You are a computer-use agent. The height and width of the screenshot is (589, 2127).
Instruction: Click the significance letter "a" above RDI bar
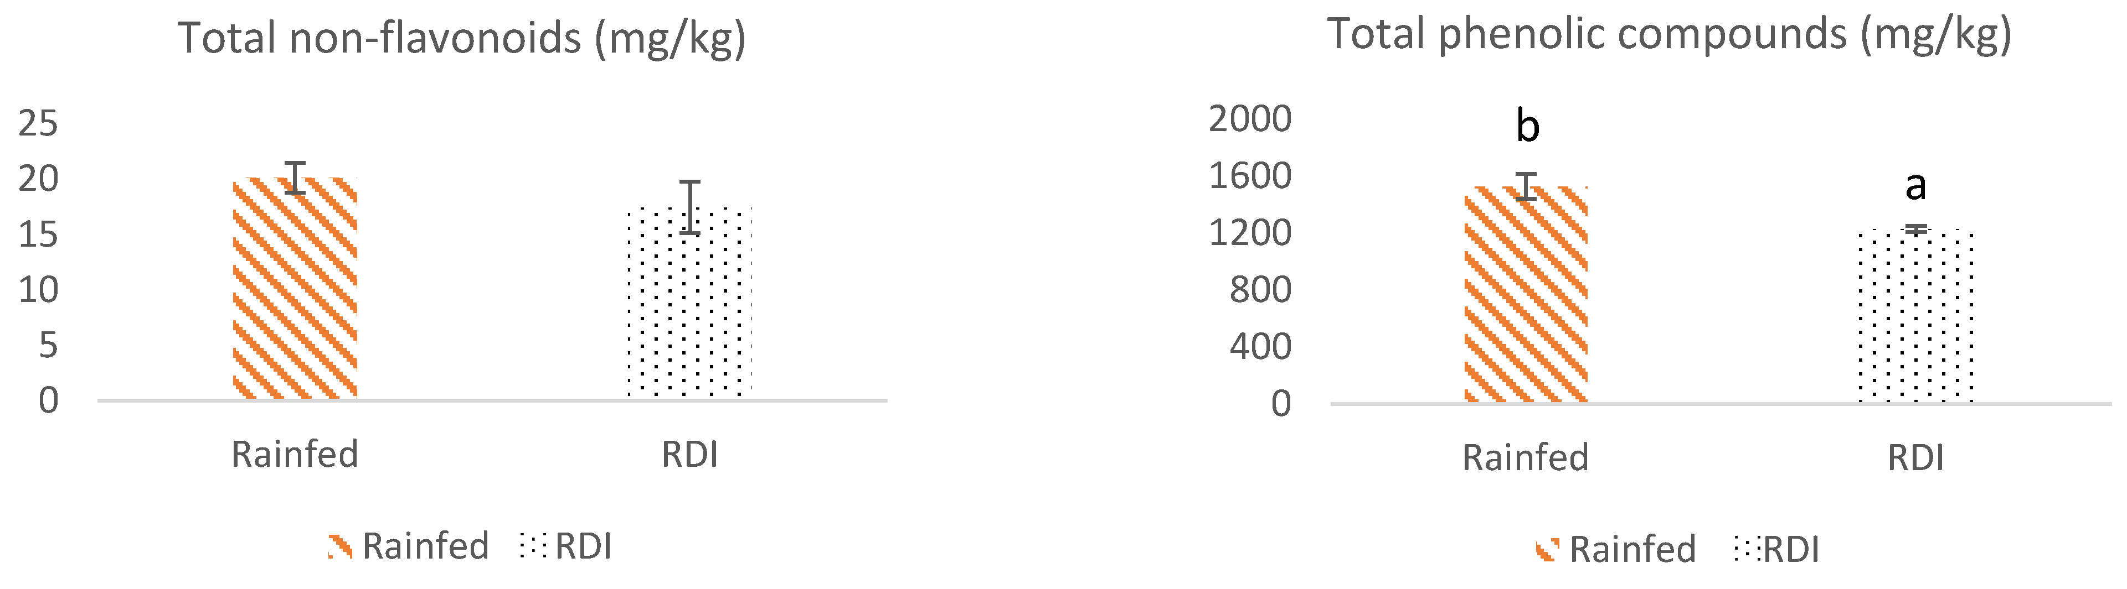pos(1915,186)
